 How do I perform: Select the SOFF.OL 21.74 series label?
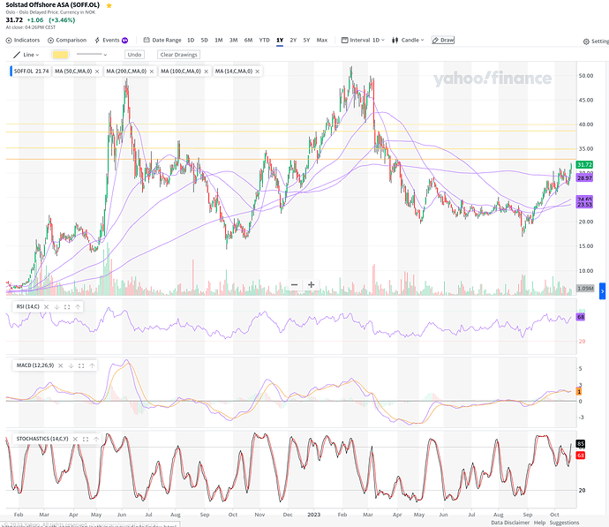point(31,72)
